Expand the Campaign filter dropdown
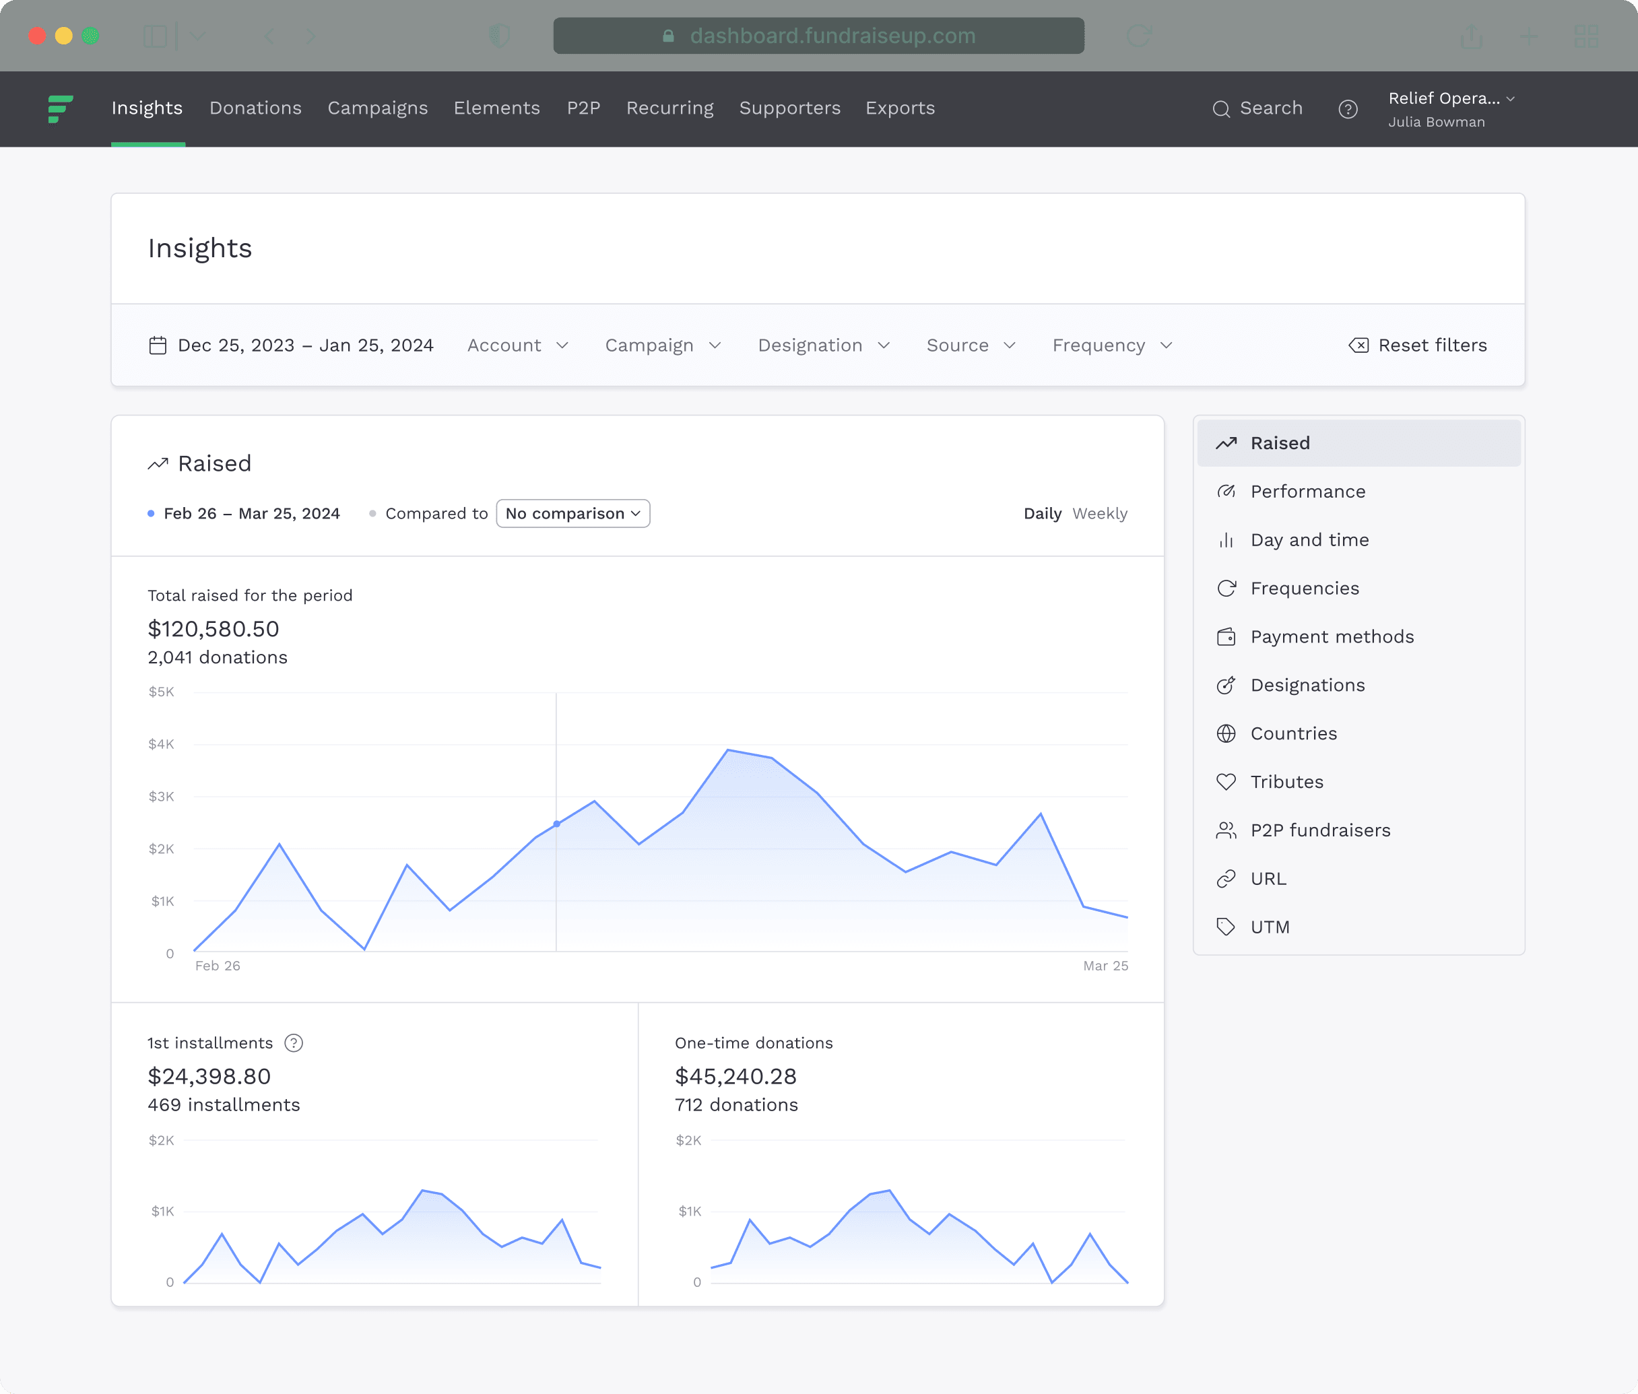This screenshot has height=1394, width=1638. (663, 345)
